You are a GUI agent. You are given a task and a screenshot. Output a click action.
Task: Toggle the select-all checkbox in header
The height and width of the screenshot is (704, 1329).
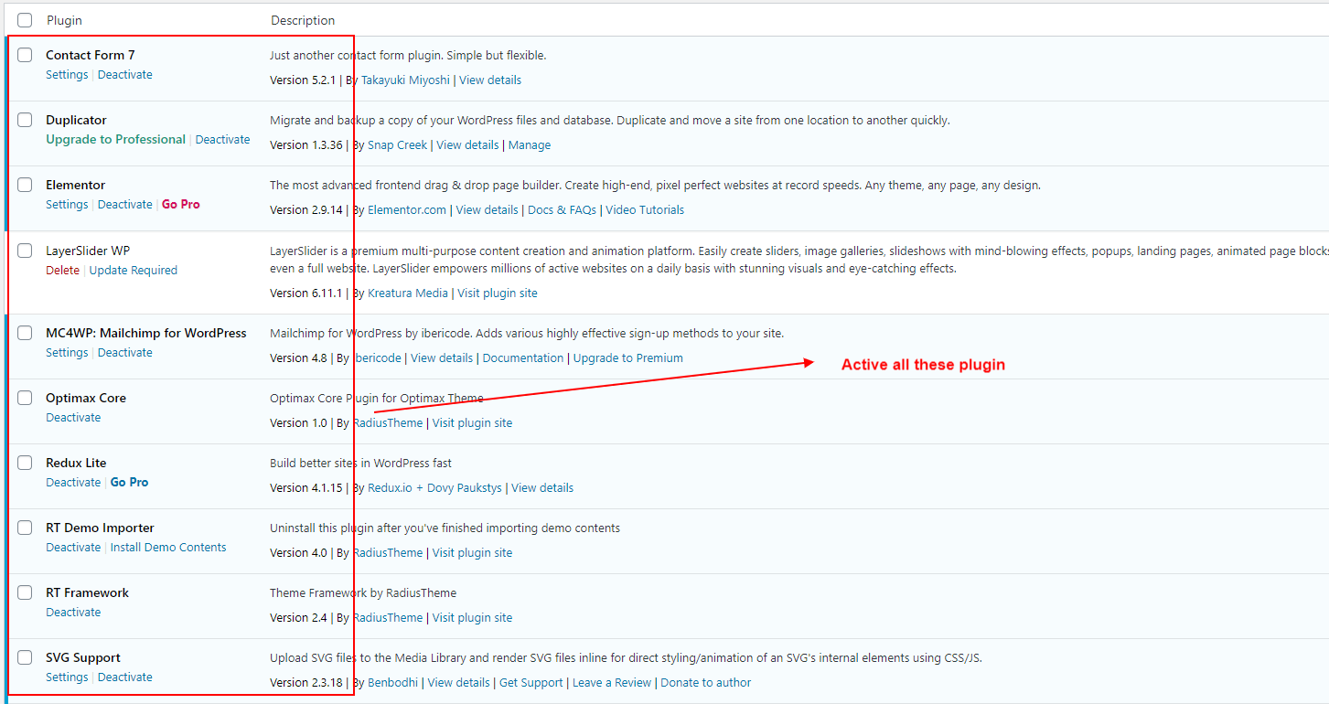click(x=25, y=20)
